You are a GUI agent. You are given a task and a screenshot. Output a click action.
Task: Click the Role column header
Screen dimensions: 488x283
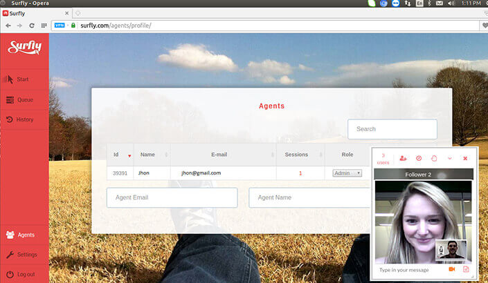click(x=347, y=155)
